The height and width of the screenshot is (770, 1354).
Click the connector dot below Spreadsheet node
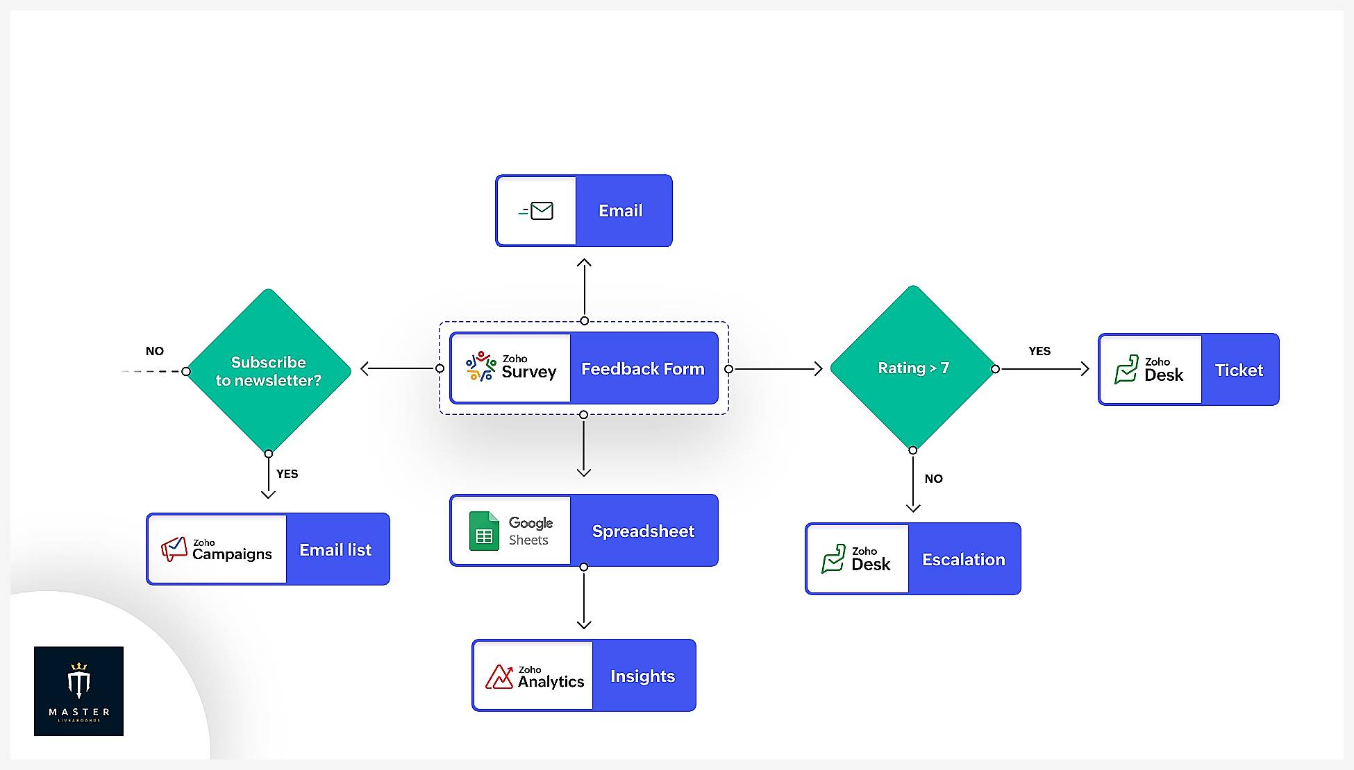pos(584,567)
